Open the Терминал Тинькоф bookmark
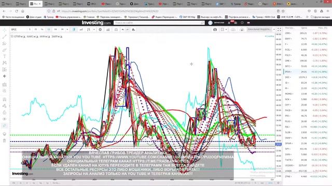The height and width of the screenshot is (186, 332). pyautogui.click(x=137, y=17)
